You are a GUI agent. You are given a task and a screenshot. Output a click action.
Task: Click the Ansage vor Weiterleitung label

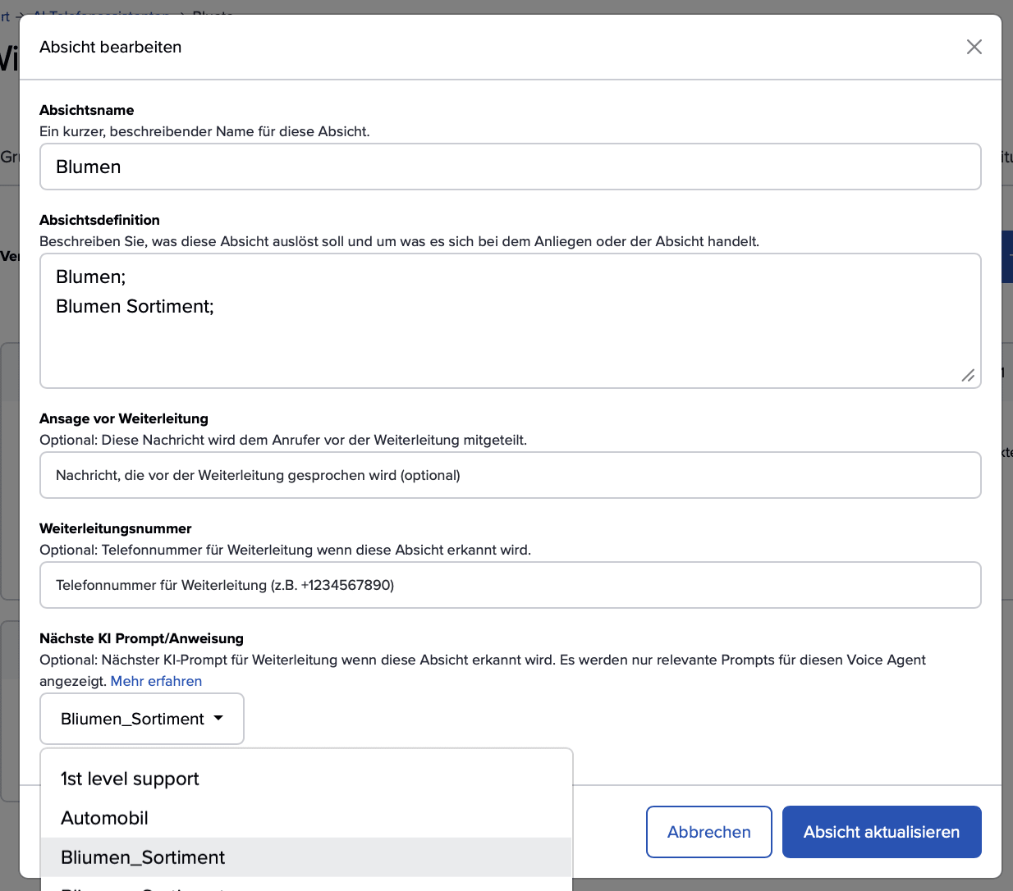pyautogui.click(x=124, y=418)
